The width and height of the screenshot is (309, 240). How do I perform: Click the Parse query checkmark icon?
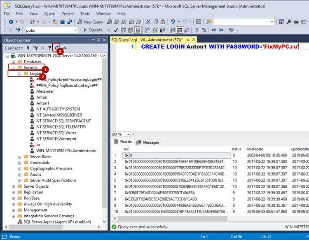click(x=116, y=30)
